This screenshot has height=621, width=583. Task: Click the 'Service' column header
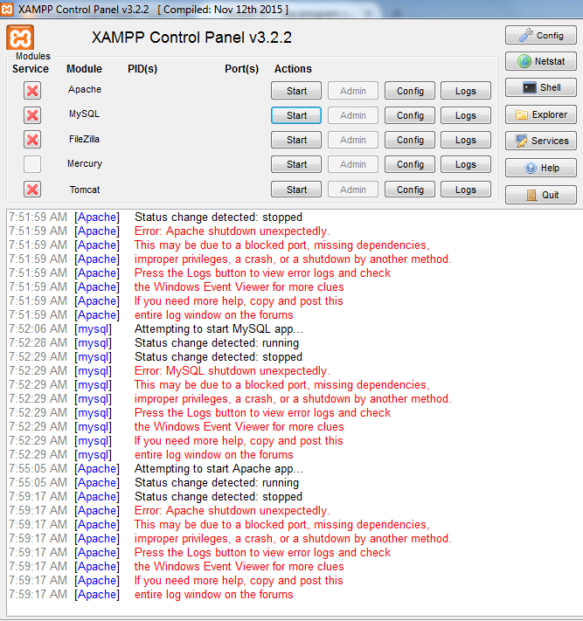[31, 69]
